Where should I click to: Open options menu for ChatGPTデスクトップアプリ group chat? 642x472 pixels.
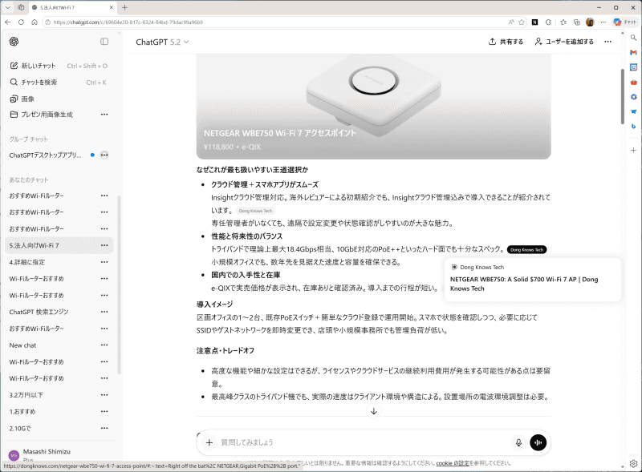[x=104, y=155]
